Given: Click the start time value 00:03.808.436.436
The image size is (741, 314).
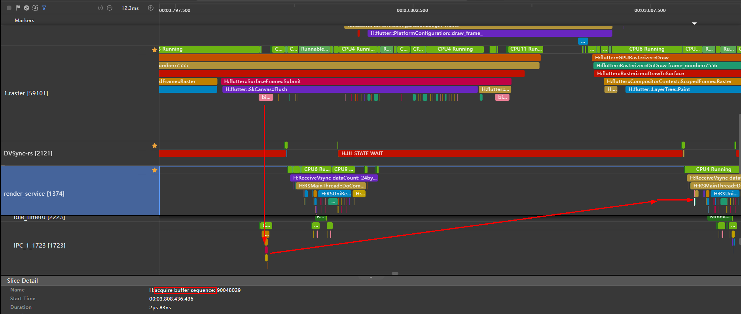Looking at the screenshot, I should click(171, 299).
